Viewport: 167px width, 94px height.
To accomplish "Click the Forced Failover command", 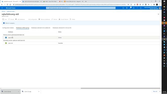I will pyautogui.click(x=63, y=19).
